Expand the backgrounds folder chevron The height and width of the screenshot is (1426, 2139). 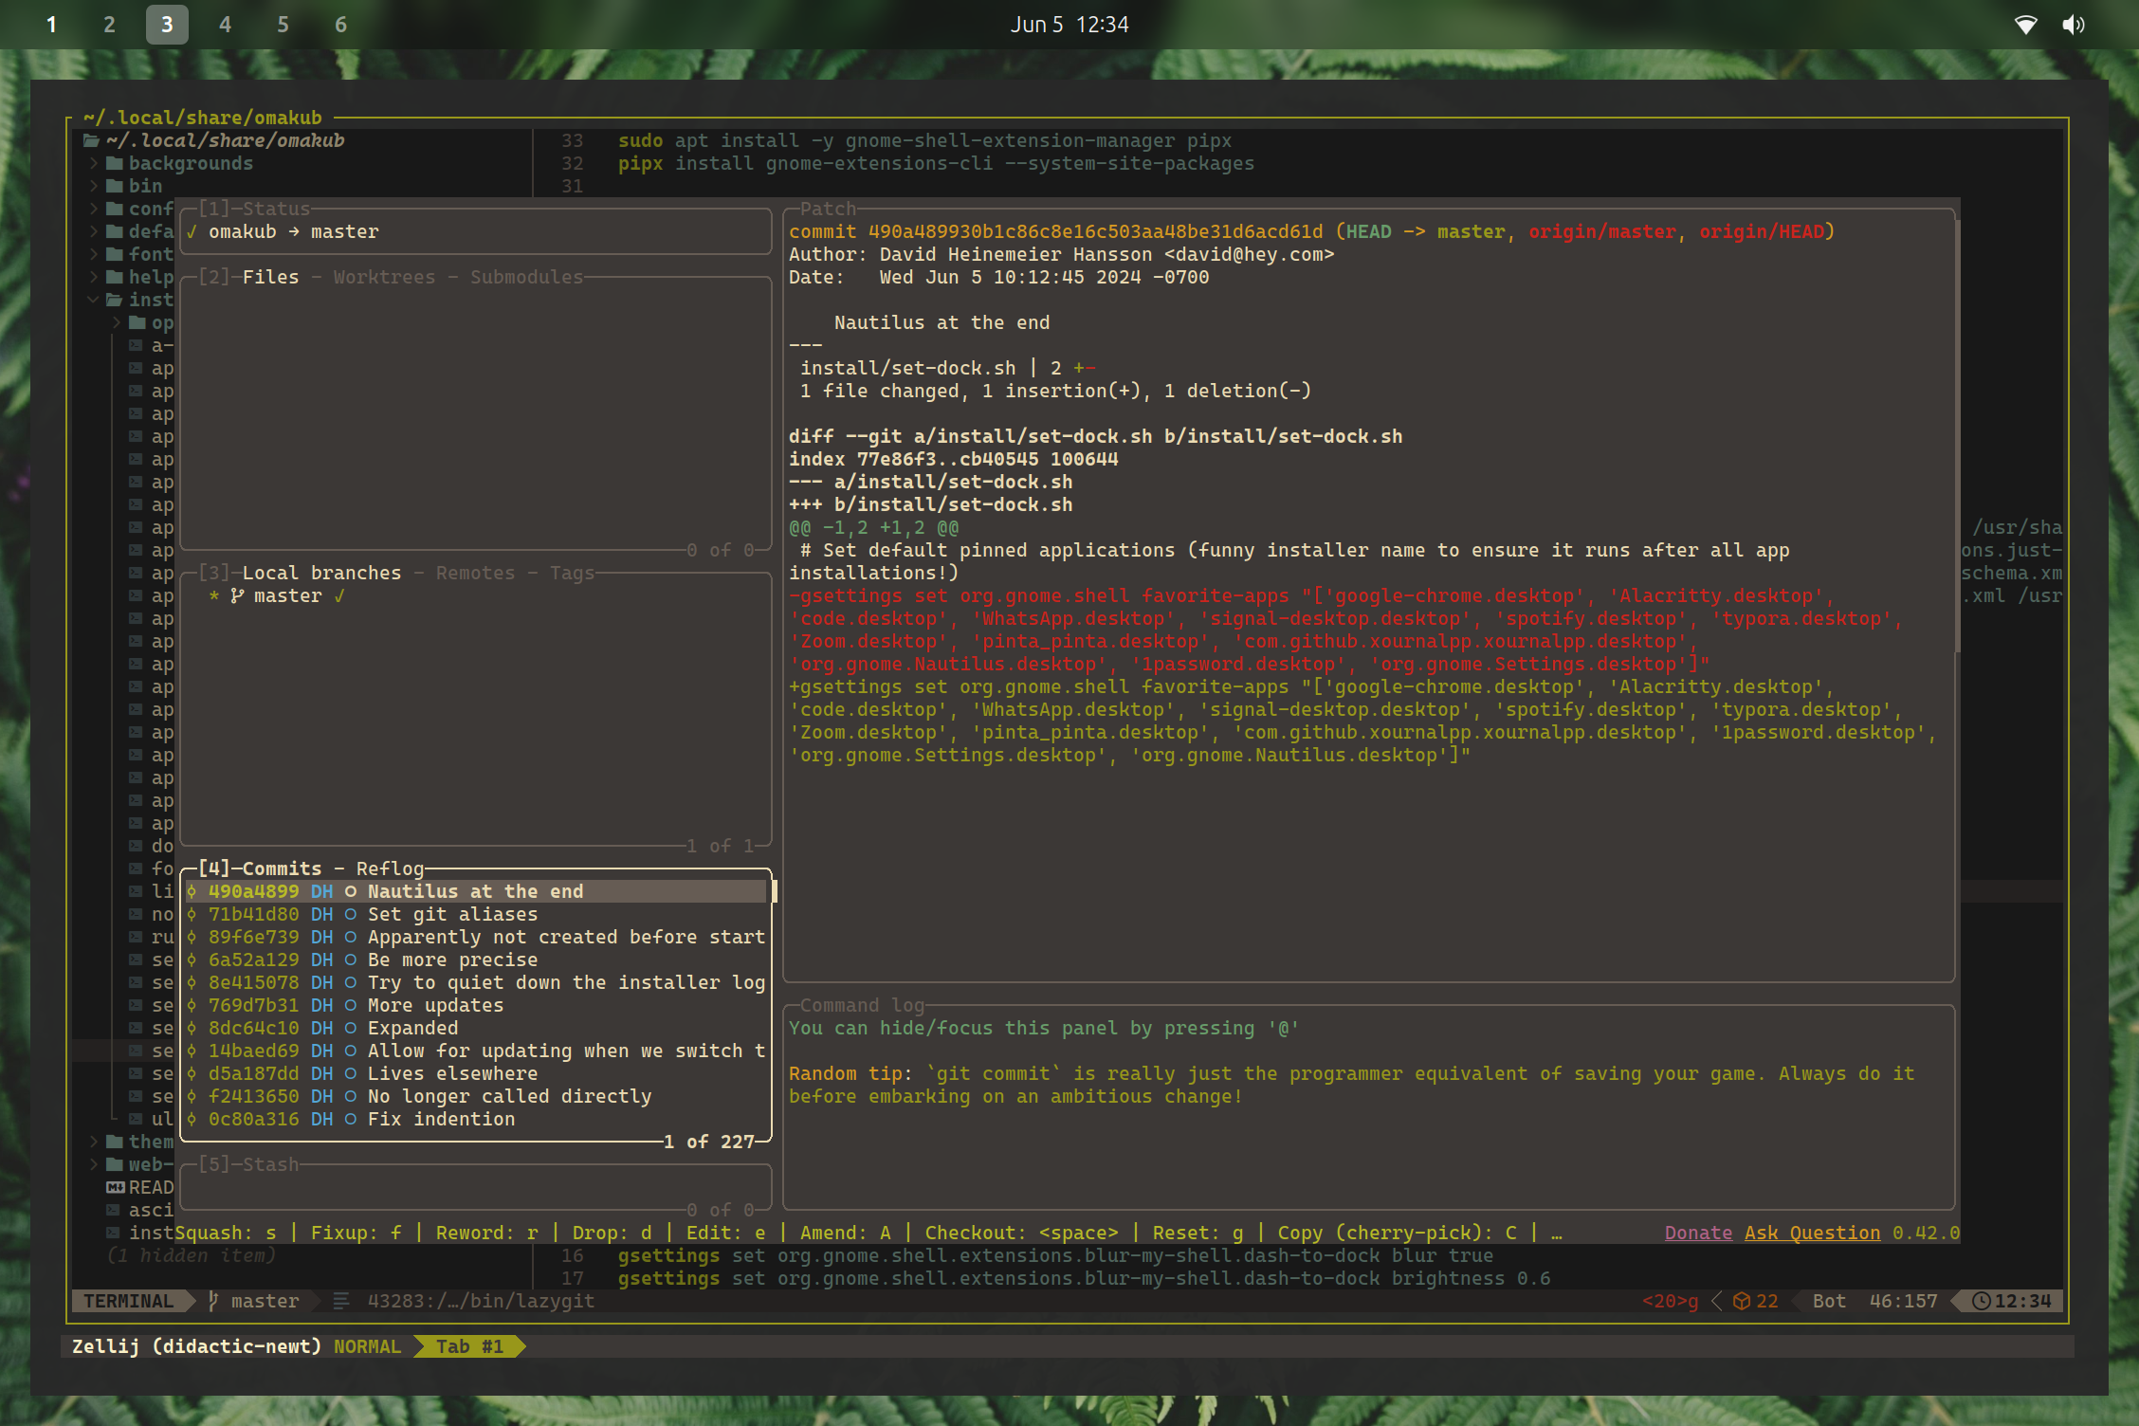point(94,163)
